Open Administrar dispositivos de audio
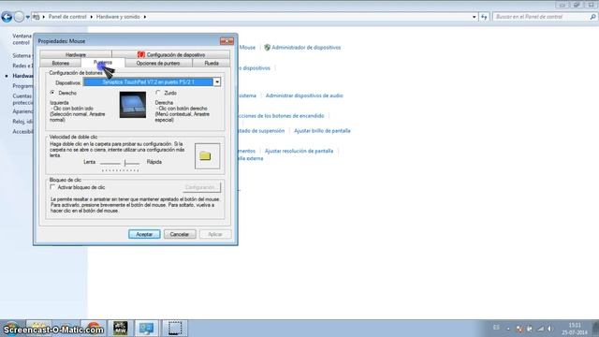Screen dimensions: 599x337 (304, 95)
